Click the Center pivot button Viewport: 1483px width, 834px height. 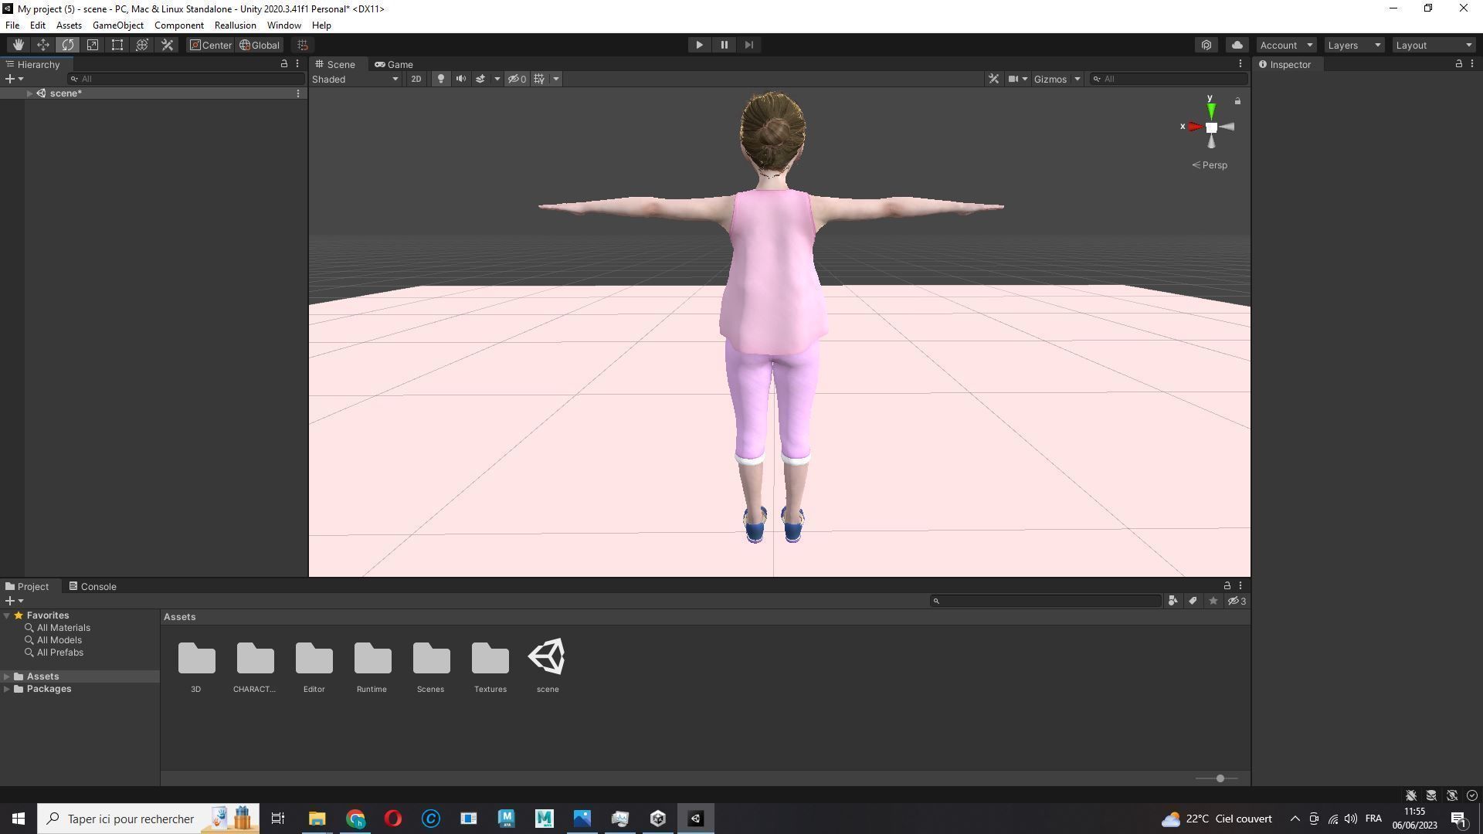[211, 45]
